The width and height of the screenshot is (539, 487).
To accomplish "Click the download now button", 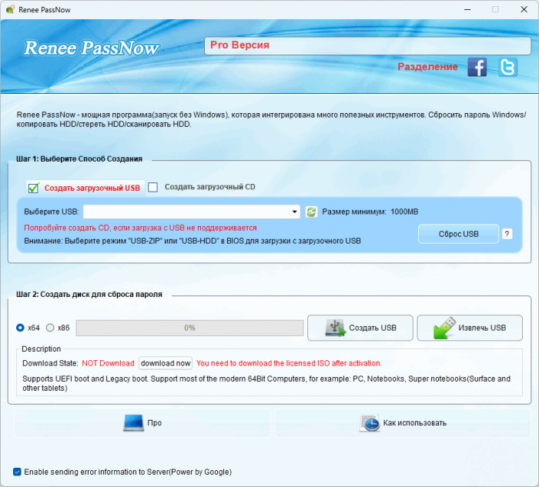I will [x=166, y=363].
